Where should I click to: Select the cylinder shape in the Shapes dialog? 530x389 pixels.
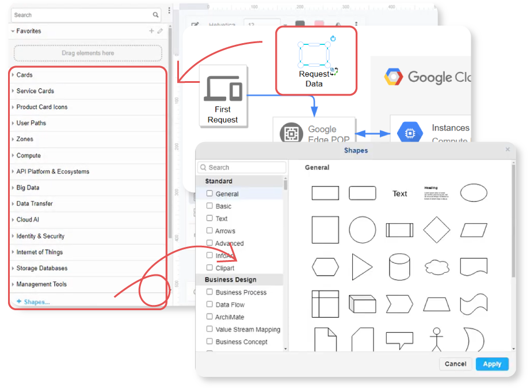[399, 266]
